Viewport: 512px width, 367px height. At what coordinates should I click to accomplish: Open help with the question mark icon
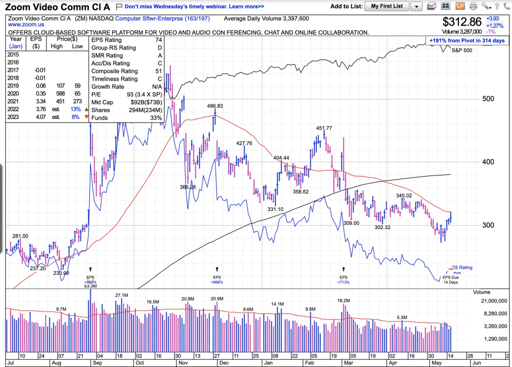[497, 6]
